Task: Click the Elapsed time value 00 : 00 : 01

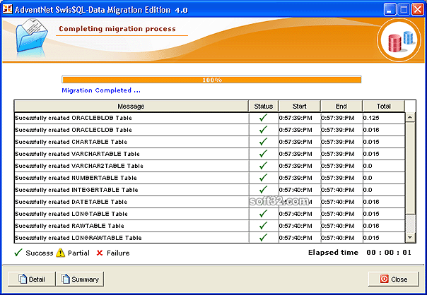Action: click(x=389, y=253)
